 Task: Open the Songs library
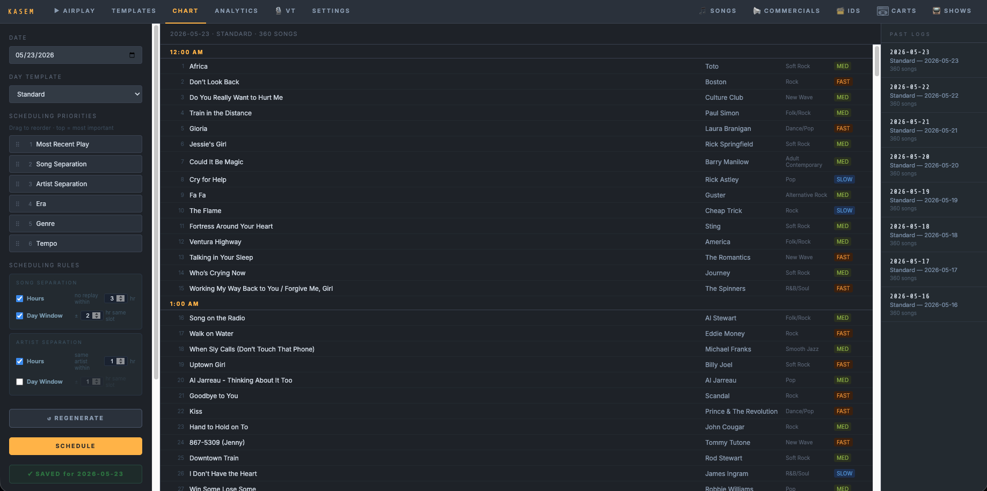point(718,11)
